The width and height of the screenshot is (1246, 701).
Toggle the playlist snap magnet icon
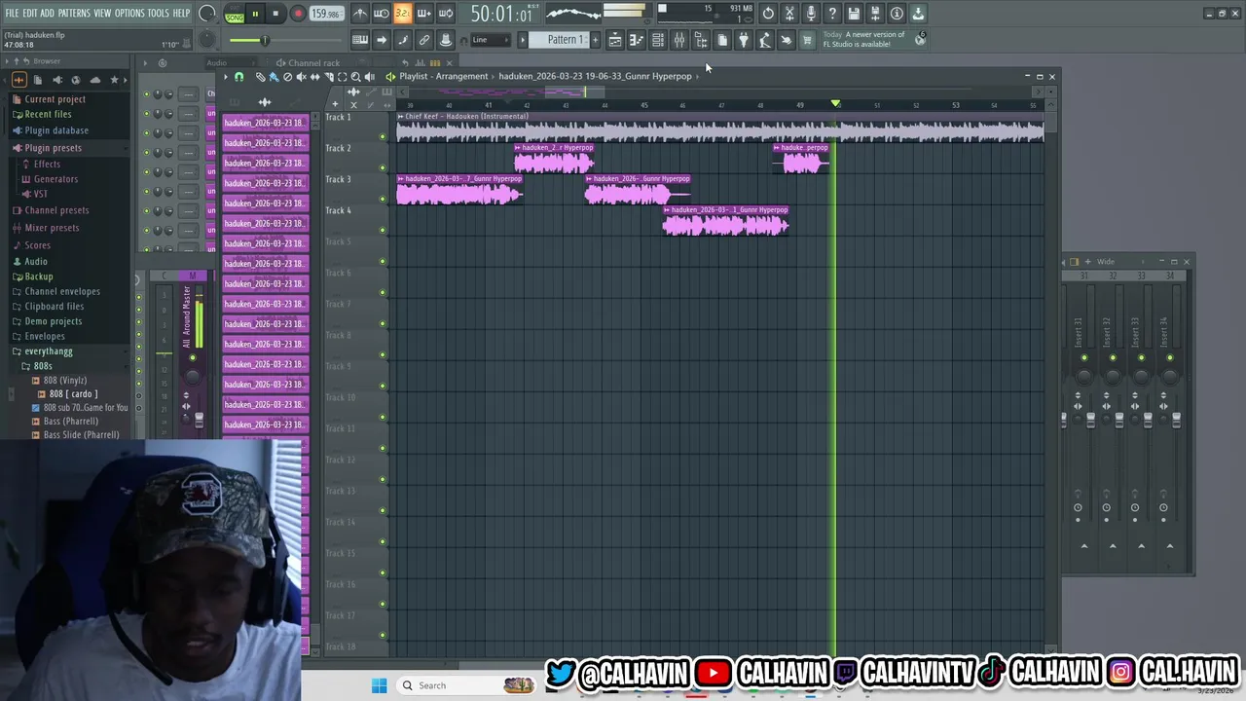tap(238, 76)
